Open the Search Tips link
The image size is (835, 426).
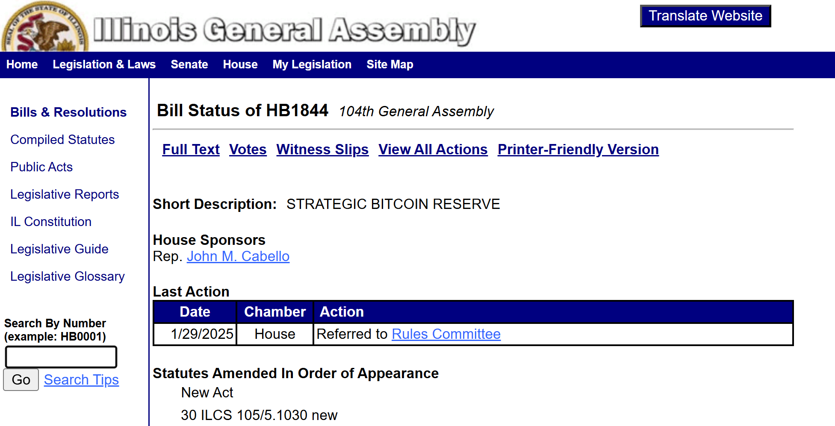pos(81,380)
